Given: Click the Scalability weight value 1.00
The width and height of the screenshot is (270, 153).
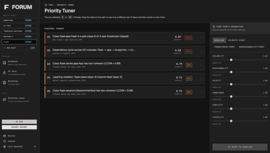Looking at the screenshot, I should (x=265, y=56).
